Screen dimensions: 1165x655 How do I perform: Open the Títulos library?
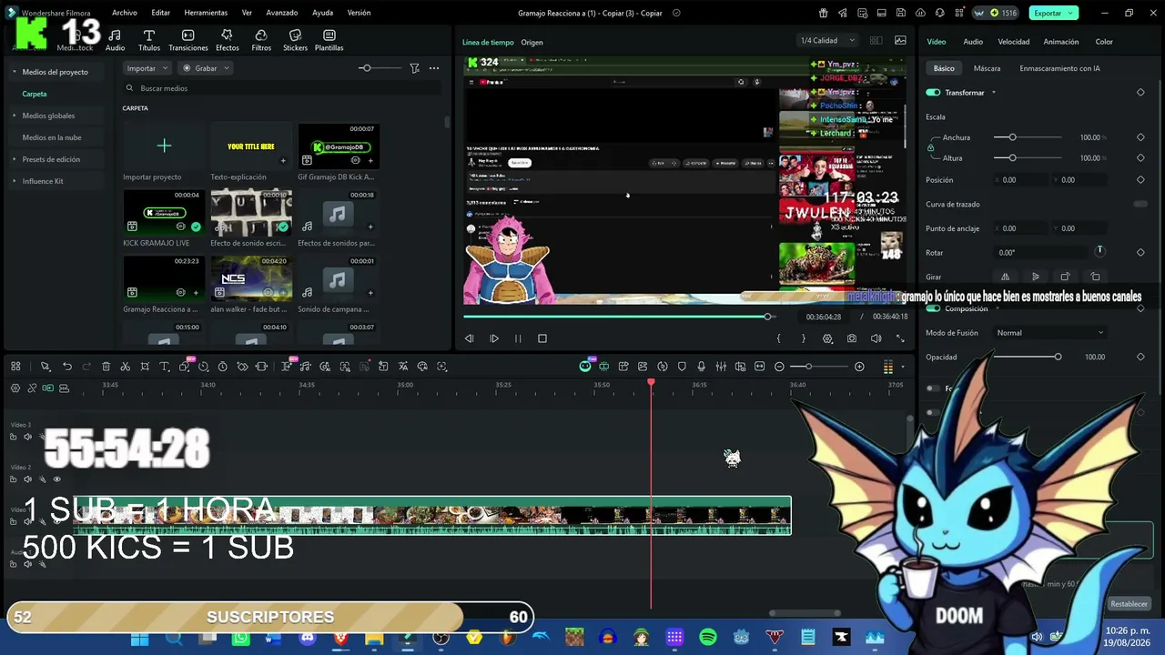(149, 40)
